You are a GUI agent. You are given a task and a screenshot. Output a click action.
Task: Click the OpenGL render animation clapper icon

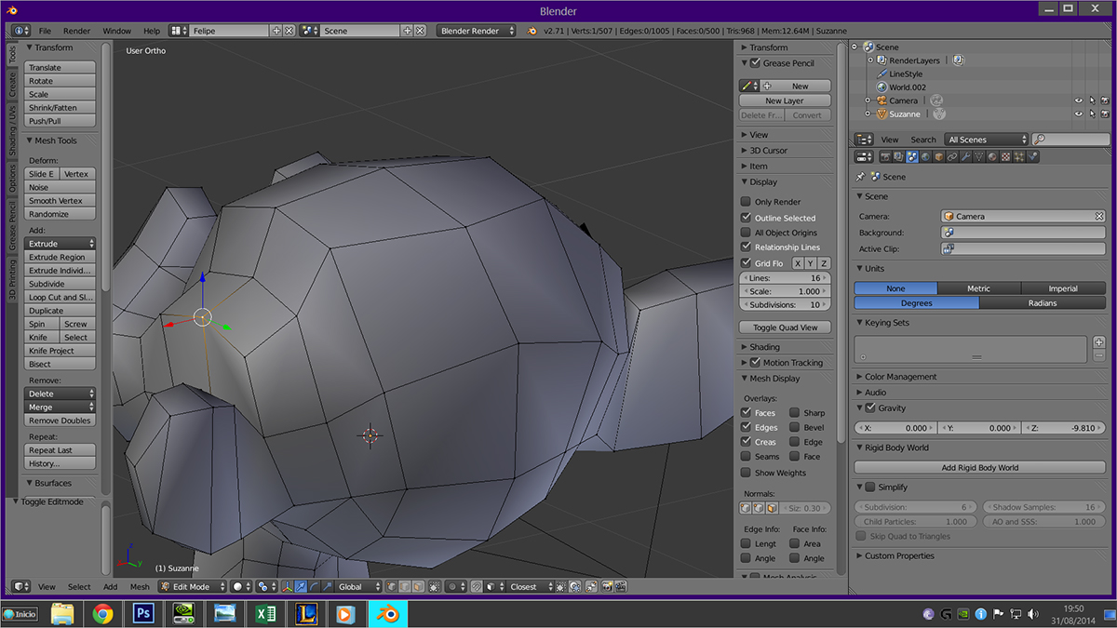tap(621, 587)
